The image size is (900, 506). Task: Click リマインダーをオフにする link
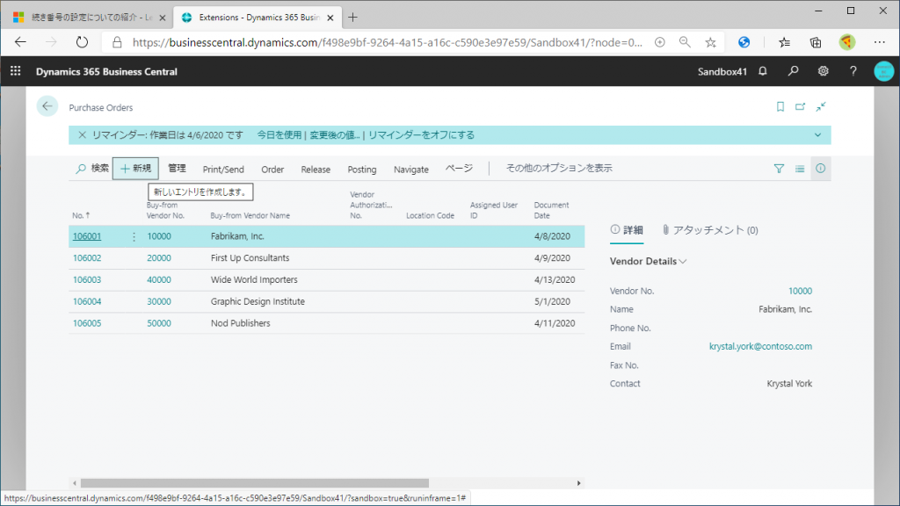(x=421, y=134)
